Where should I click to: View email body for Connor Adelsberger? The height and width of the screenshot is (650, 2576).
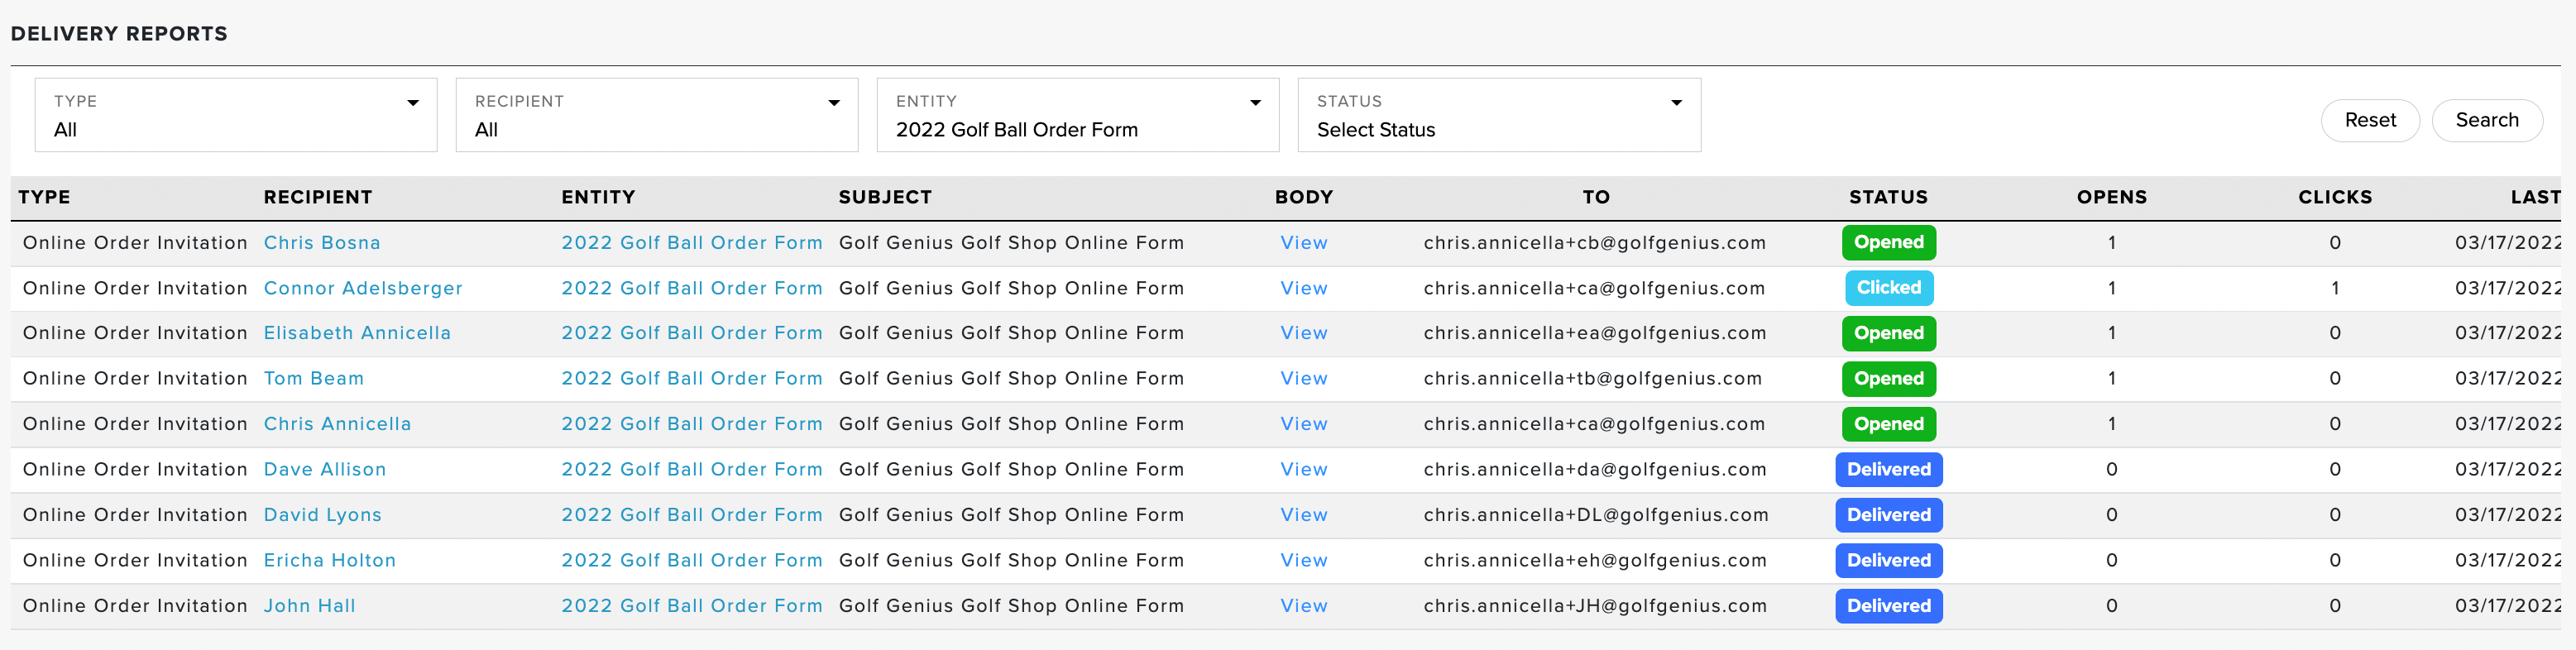1304,288
